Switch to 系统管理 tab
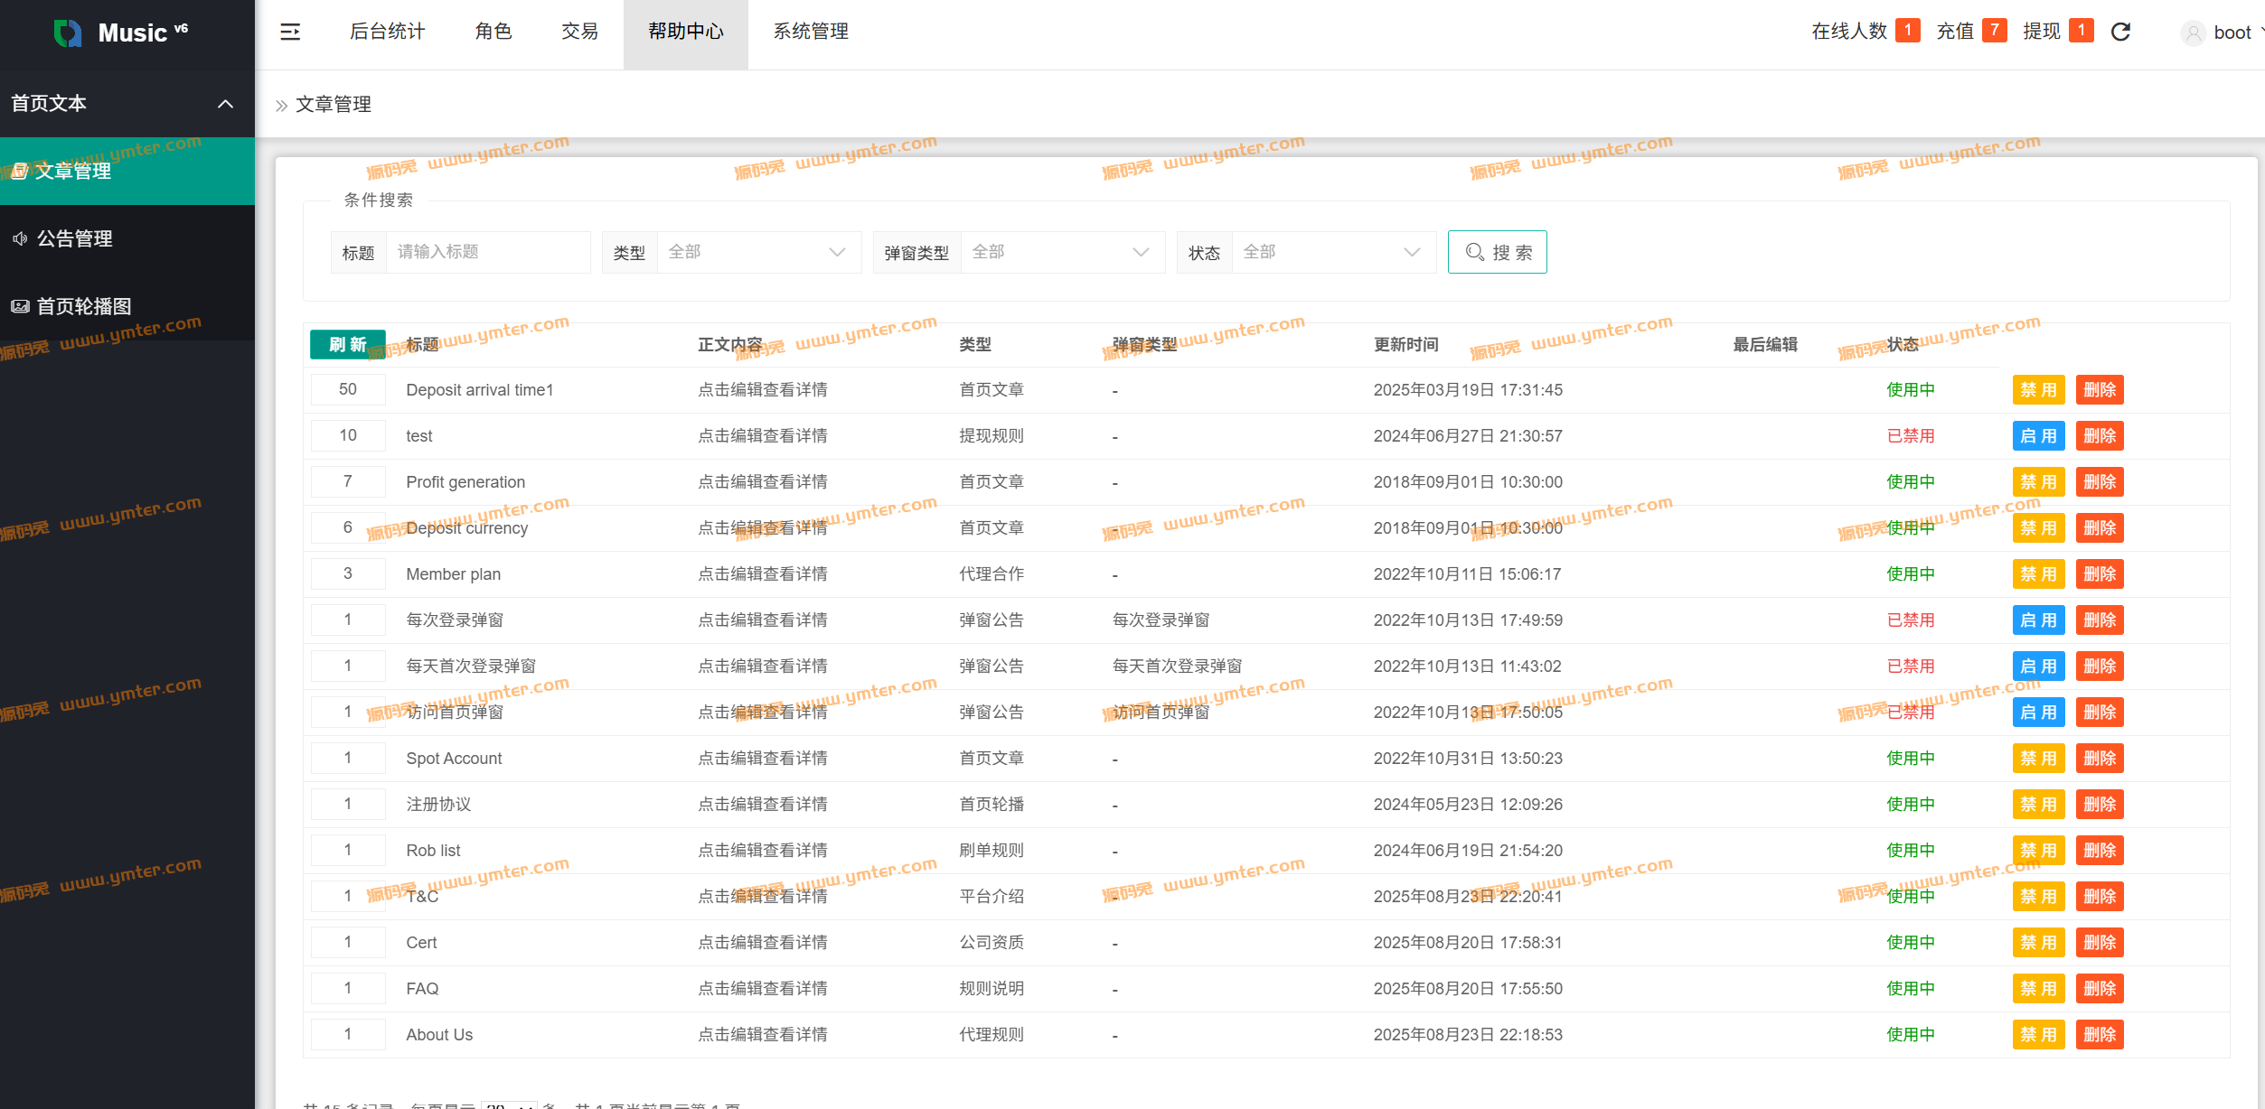The height and width of the screenshot is (1109, 2265). click(810, 33)
